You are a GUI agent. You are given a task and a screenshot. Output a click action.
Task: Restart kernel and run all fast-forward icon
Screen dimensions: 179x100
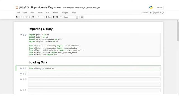click(x=61, y=17)
